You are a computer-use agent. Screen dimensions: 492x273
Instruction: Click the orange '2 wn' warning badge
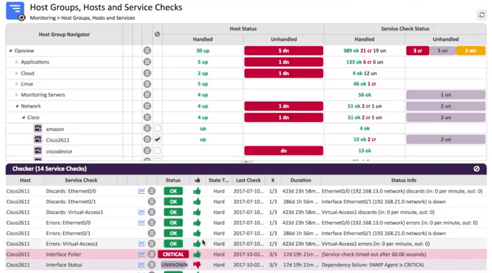[471, 50]
